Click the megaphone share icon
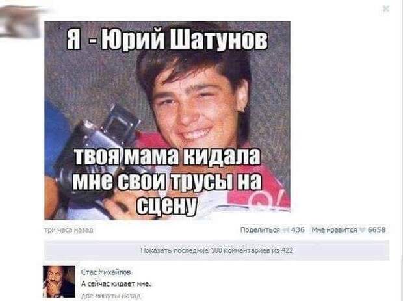Screen dimensions: 403x301 [x=285, y=230]
